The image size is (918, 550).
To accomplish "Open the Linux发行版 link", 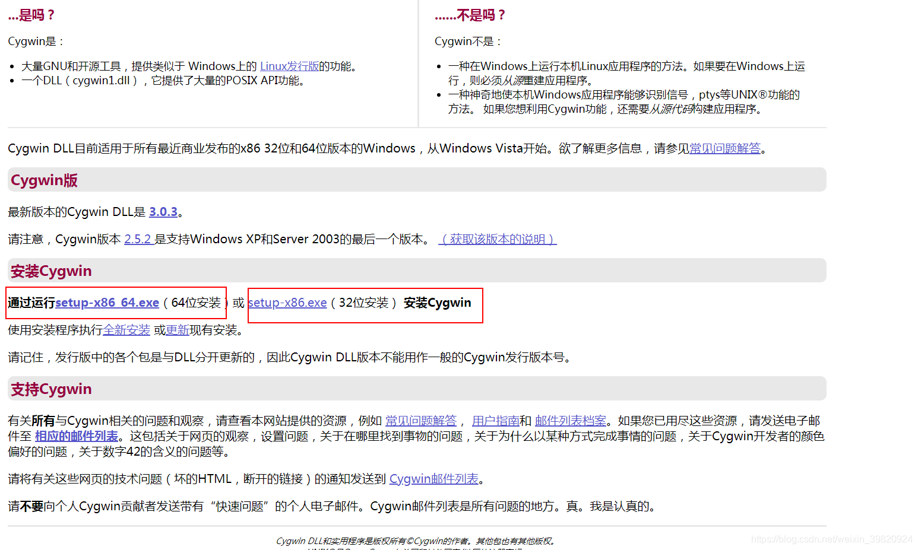I will [289, 66].
